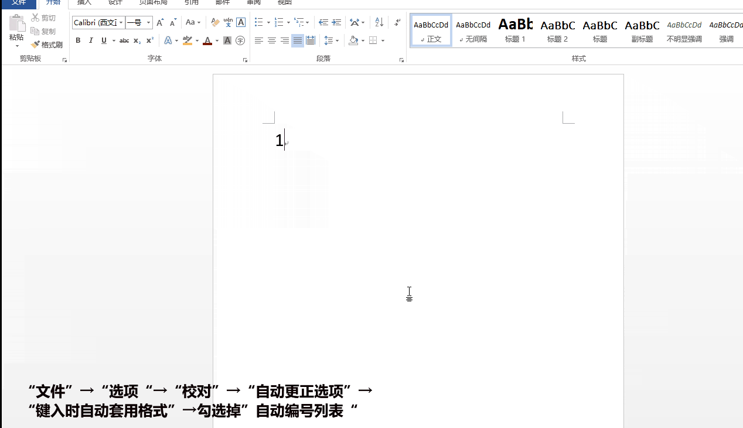743x428 pixels.
Task: Apply the 正文 (Normal) style
Action: click(x=431, y=31)
